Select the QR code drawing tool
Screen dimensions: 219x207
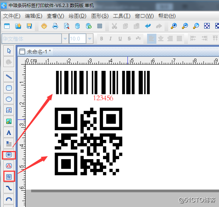[x=9, y=177]
